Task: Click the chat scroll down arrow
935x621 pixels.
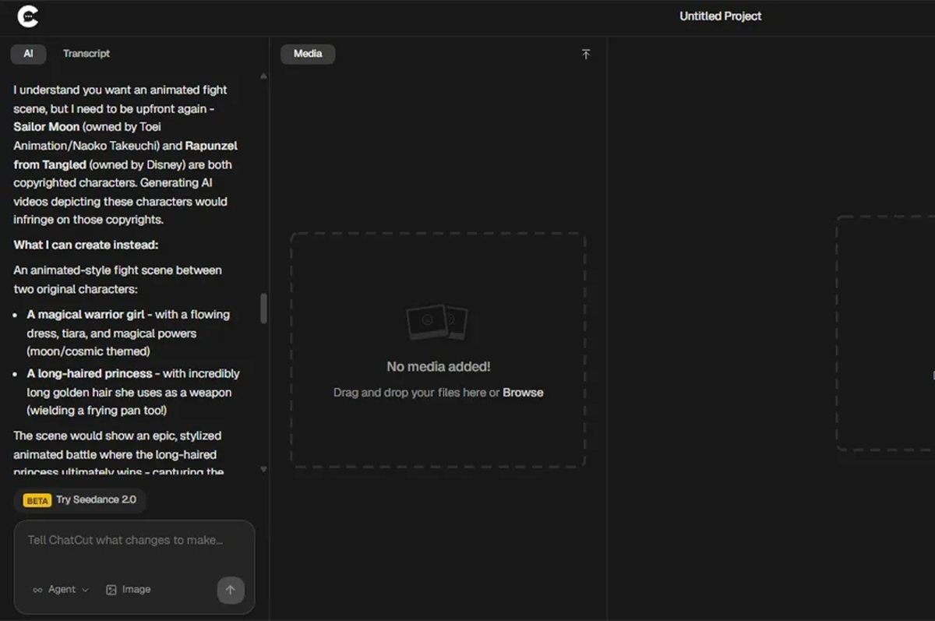Action: 263,469
